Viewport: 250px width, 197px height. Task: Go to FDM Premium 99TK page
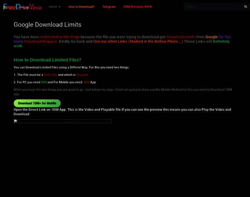[x=137, y=7]
